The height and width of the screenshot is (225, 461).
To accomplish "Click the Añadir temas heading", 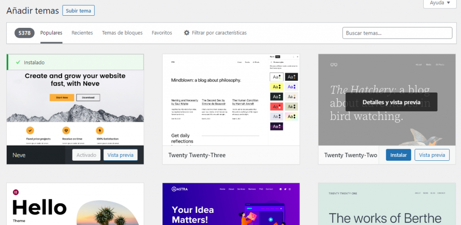I will 32,11.
